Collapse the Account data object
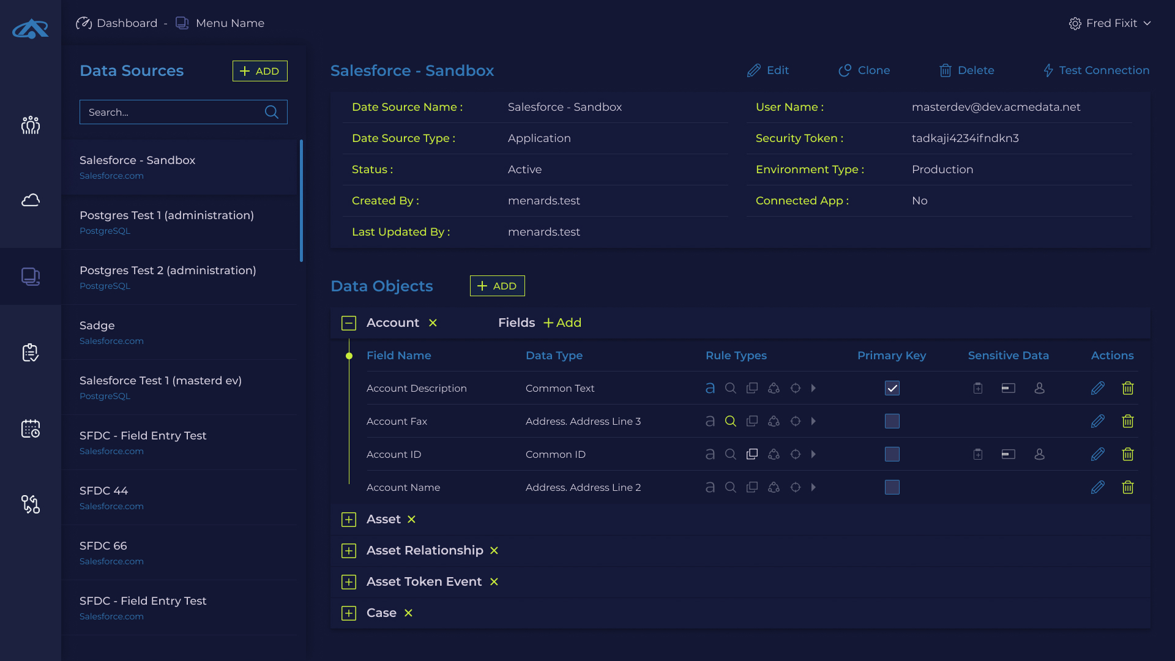This screenshot has width=1175, height=661. tap(349, 323)
